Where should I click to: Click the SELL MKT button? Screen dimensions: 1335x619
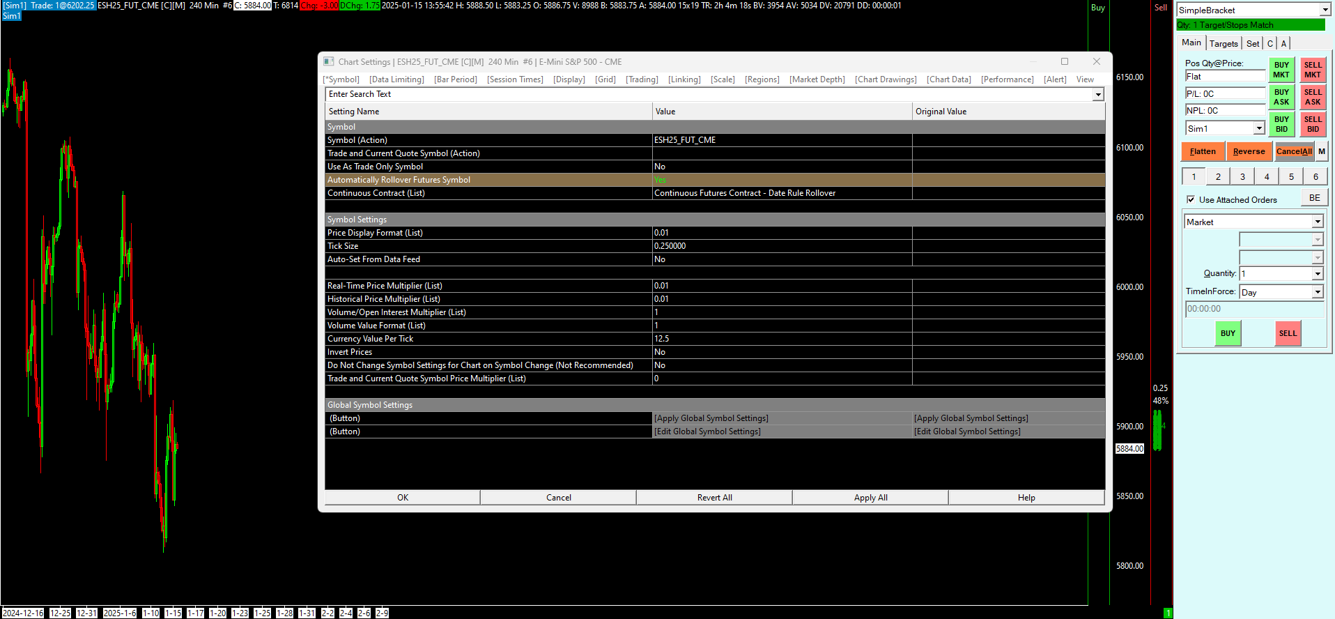click(x=1313, y=70)
